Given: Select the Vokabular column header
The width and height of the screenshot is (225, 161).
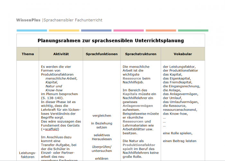Looking at the screenshot, I should pyautogui.click(x=183, y=54).
